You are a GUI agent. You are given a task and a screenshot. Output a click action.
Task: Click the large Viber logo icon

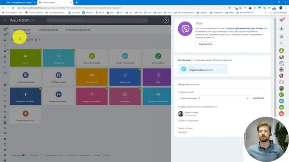pyautogui.click(x=185, y=29)
